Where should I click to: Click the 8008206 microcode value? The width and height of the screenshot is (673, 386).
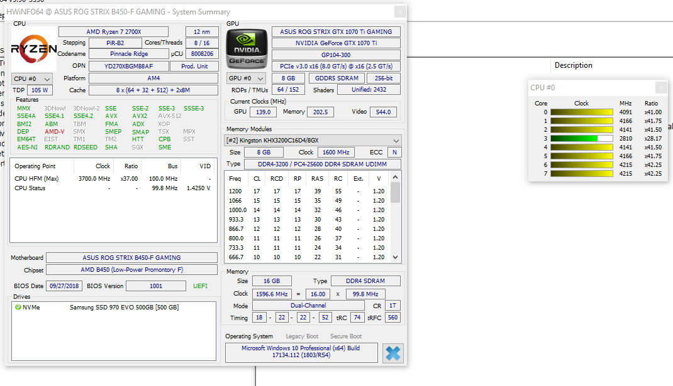tap(202, 54)
